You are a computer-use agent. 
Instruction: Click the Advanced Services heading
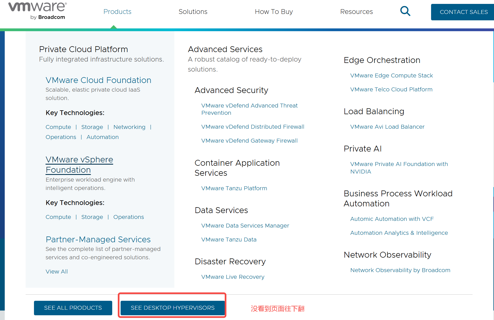pos(225,49)
